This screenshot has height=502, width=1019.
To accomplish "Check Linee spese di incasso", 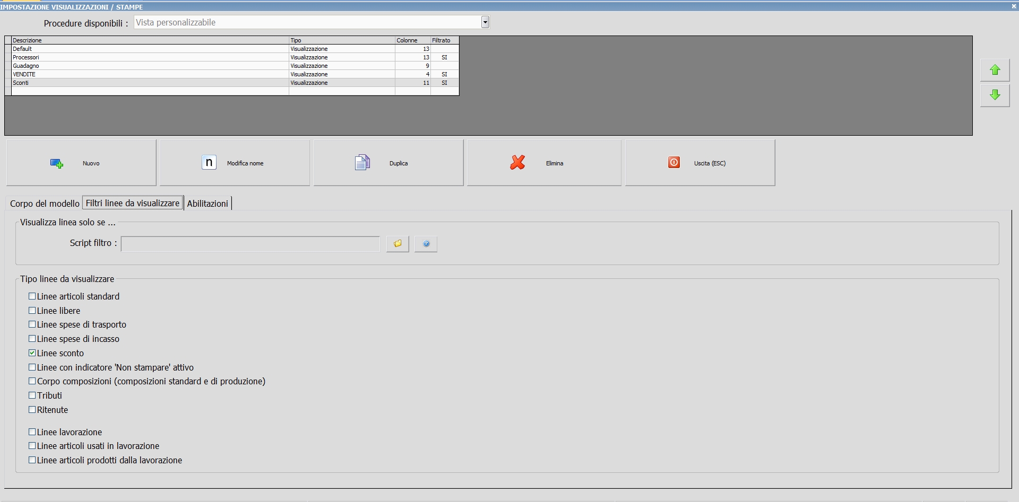I will [32, 339].
